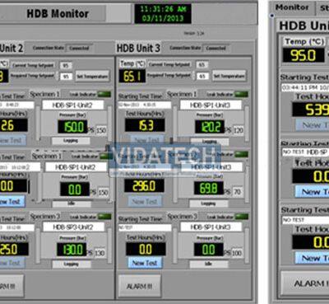Click the 120.2 bar pressure display
Image resolution: width=329 pixels, height=304 pixels.
[x=210, y=127]
